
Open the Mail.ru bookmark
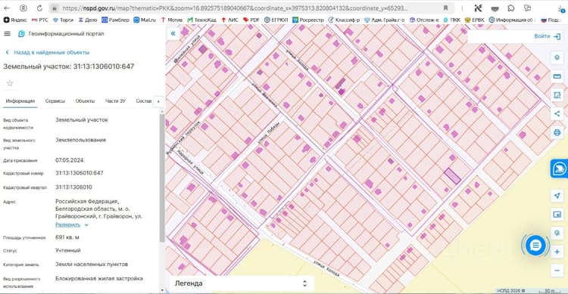tap(145, 20)
